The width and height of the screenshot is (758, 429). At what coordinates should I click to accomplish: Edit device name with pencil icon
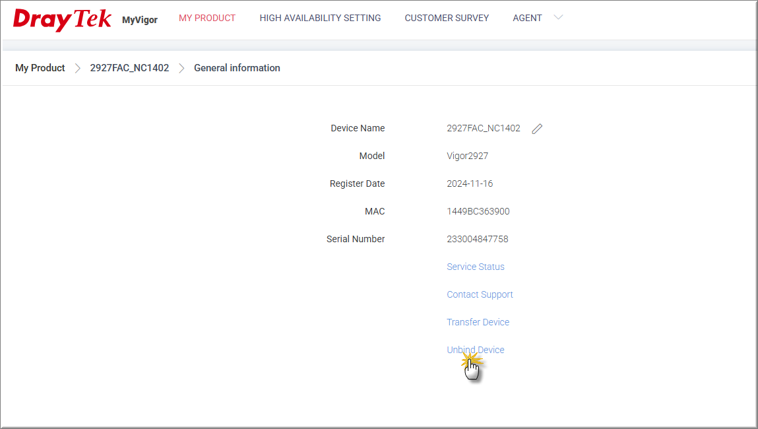[537, 129]
